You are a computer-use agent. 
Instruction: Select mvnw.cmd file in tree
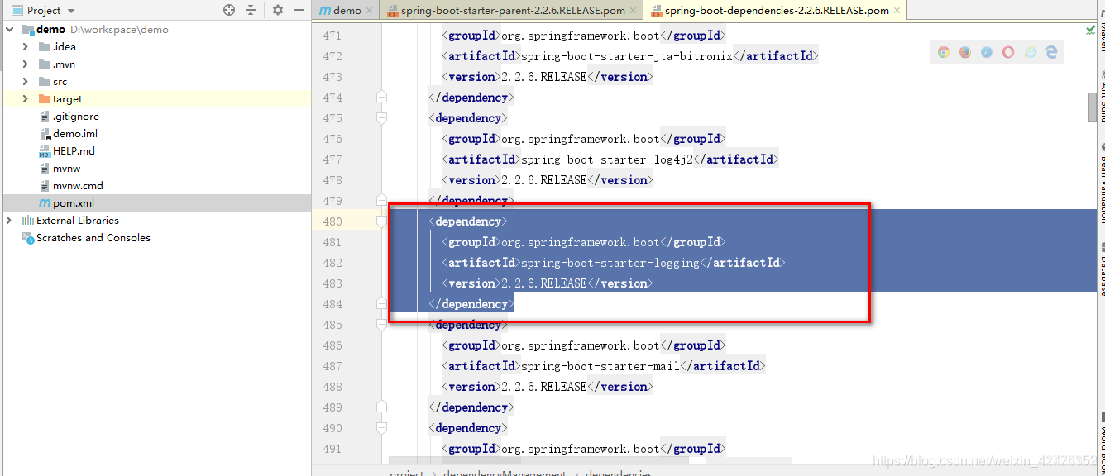pos(78,186)
